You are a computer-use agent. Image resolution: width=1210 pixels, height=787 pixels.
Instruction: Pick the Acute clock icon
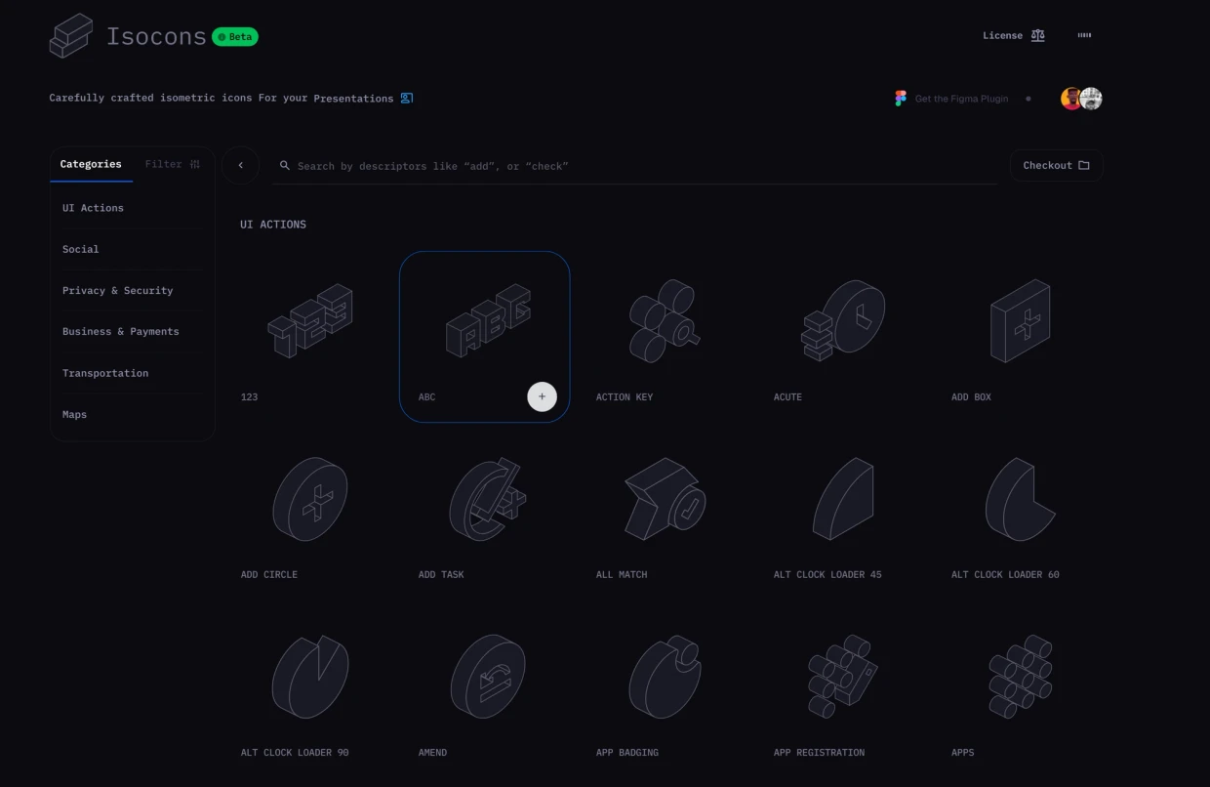click(x=843, y=320)
